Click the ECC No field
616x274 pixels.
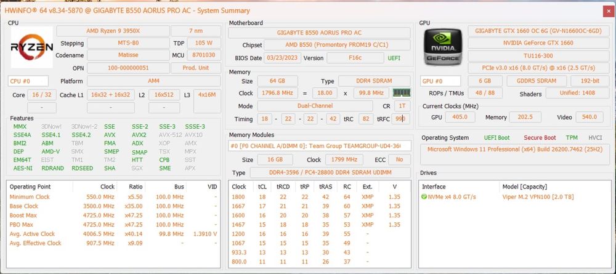(x=400, y=159)
